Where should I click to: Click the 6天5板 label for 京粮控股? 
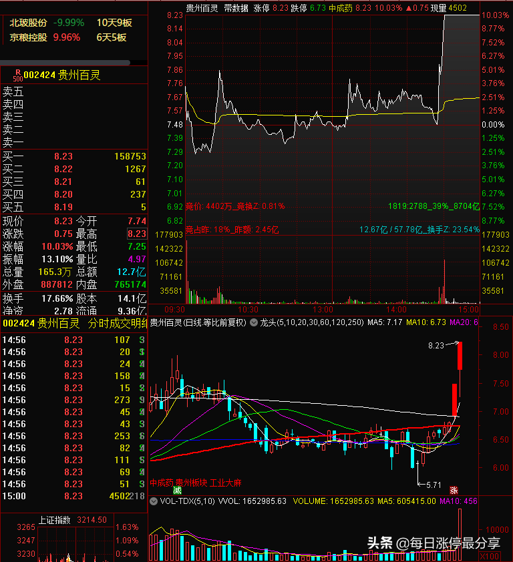coord(111,37)
